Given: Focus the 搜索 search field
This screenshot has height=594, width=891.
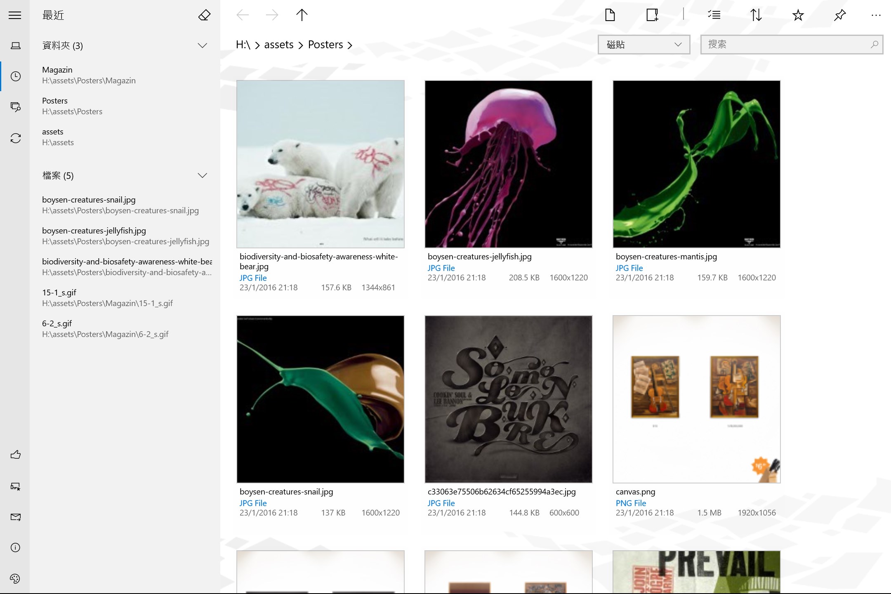Looking at the screenshot, I should coord(792,45).
